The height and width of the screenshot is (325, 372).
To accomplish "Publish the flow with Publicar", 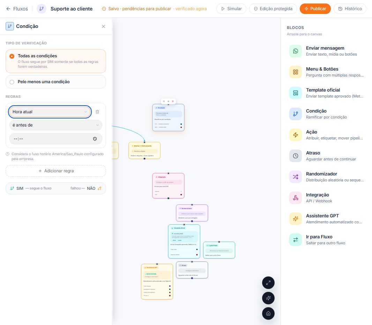I will 315,9.
